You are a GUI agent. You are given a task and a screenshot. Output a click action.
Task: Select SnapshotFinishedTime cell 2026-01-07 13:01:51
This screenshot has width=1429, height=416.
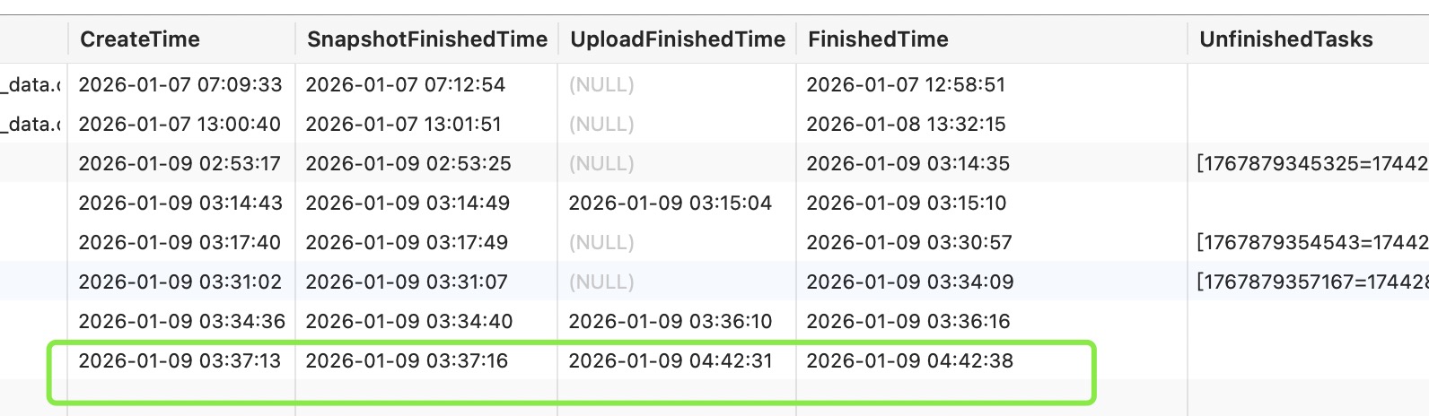(x=404, y=125)
